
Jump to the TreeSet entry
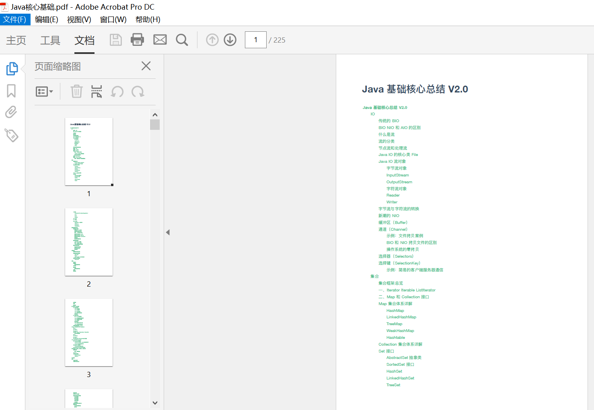tap(393, 385)
